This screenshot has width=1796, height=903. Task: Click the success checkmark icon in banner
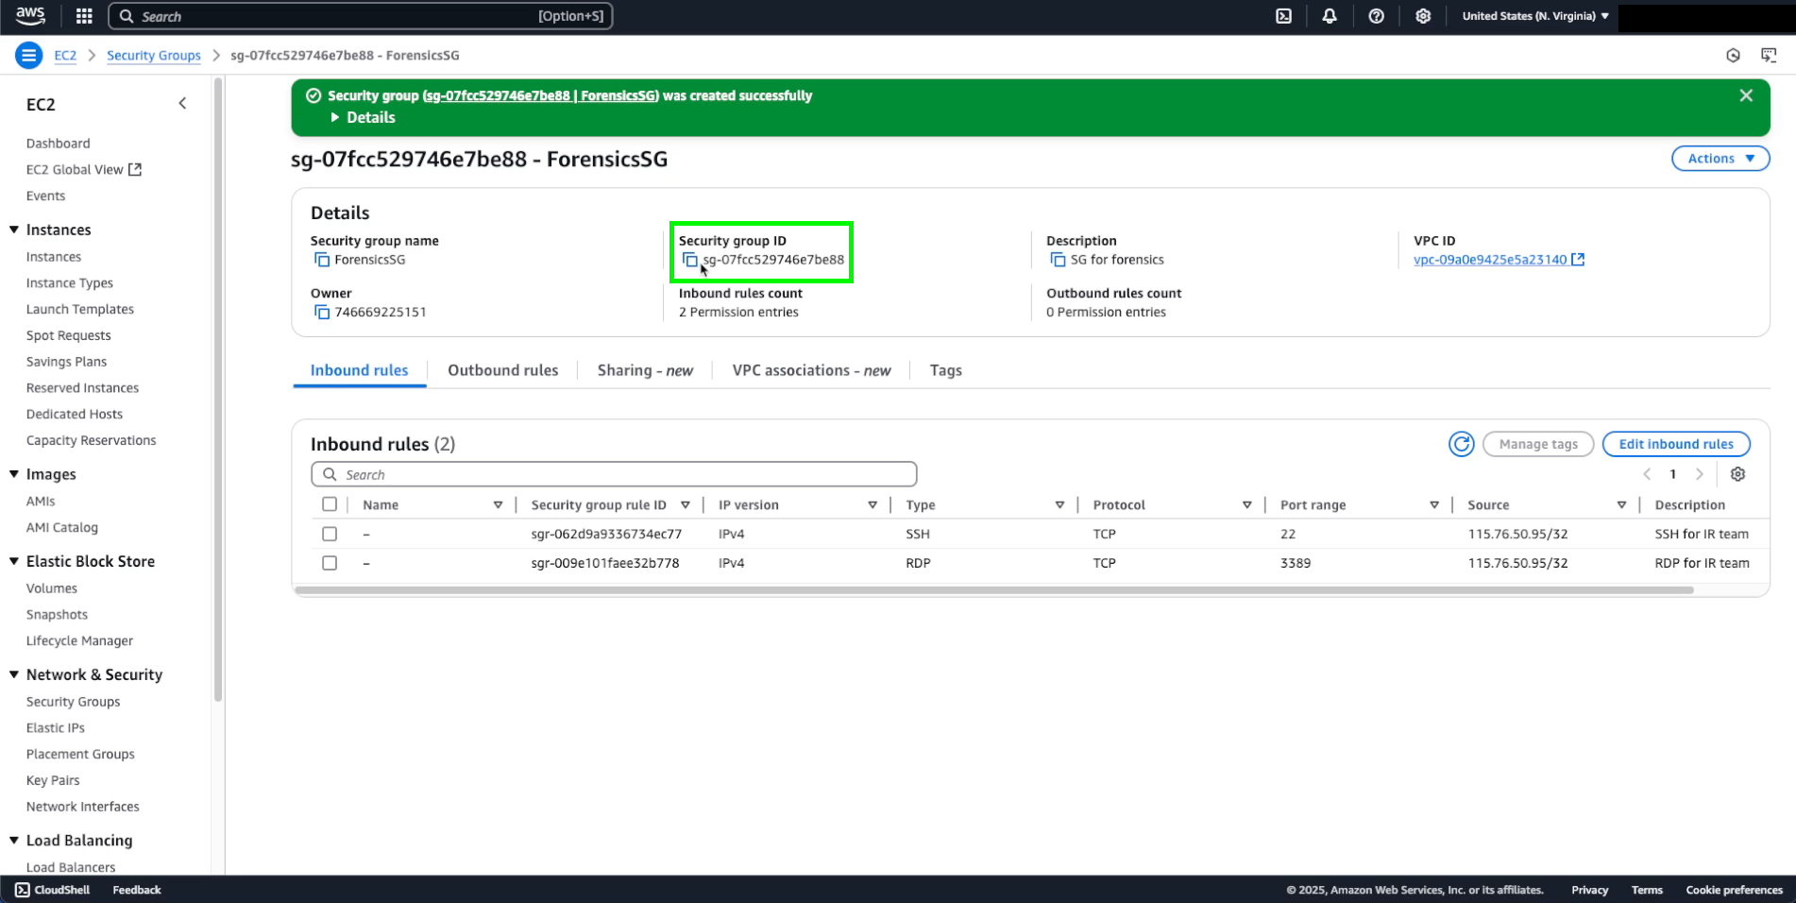click(x=313, y=95)
